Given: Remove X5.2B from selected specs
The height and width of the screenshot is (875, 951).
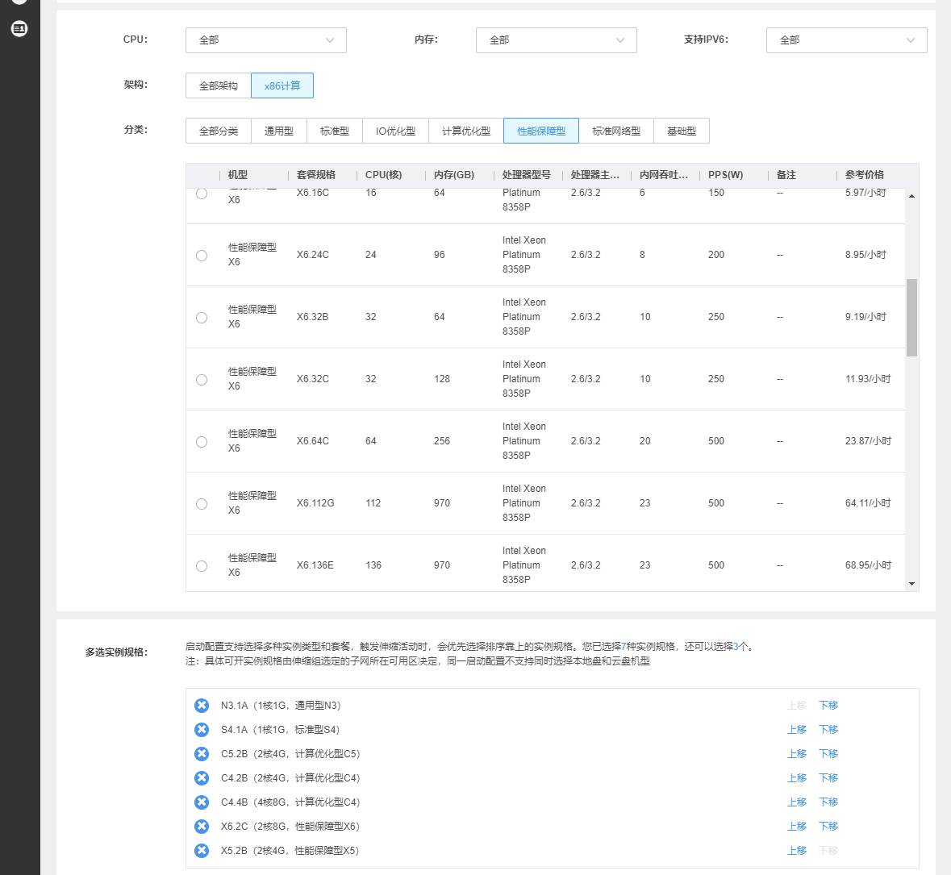Looking at the screenshot, I should pyautogui.click(x=202, y=851).
